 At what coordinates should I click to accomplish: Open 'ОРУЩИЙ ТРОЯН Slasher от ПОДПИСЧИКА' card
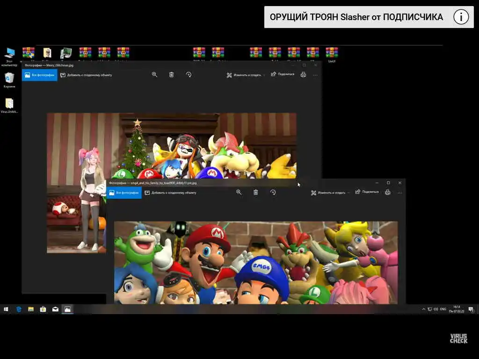pos(369,17)
